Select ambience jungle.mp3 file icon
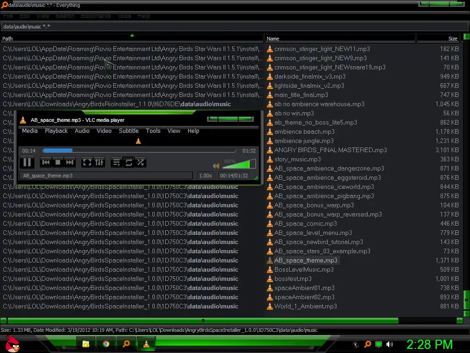This screenshot has height=353, width=470. click(270, 141)
